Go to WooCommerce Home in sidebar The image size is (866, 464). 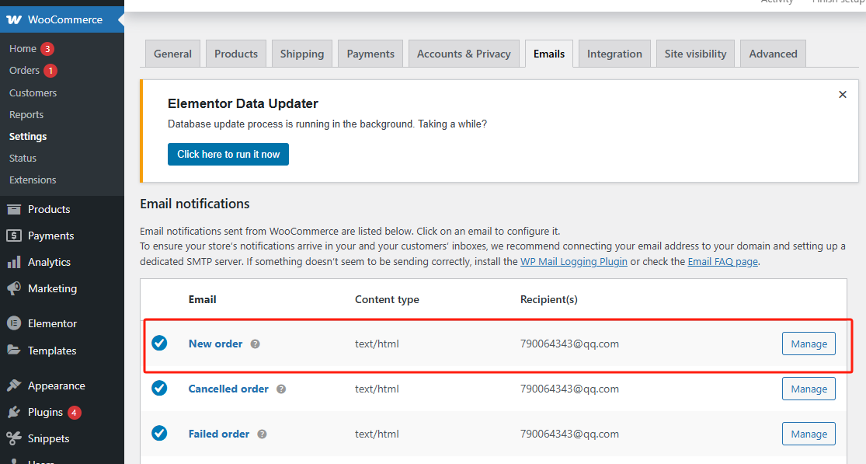click(23, 49)
